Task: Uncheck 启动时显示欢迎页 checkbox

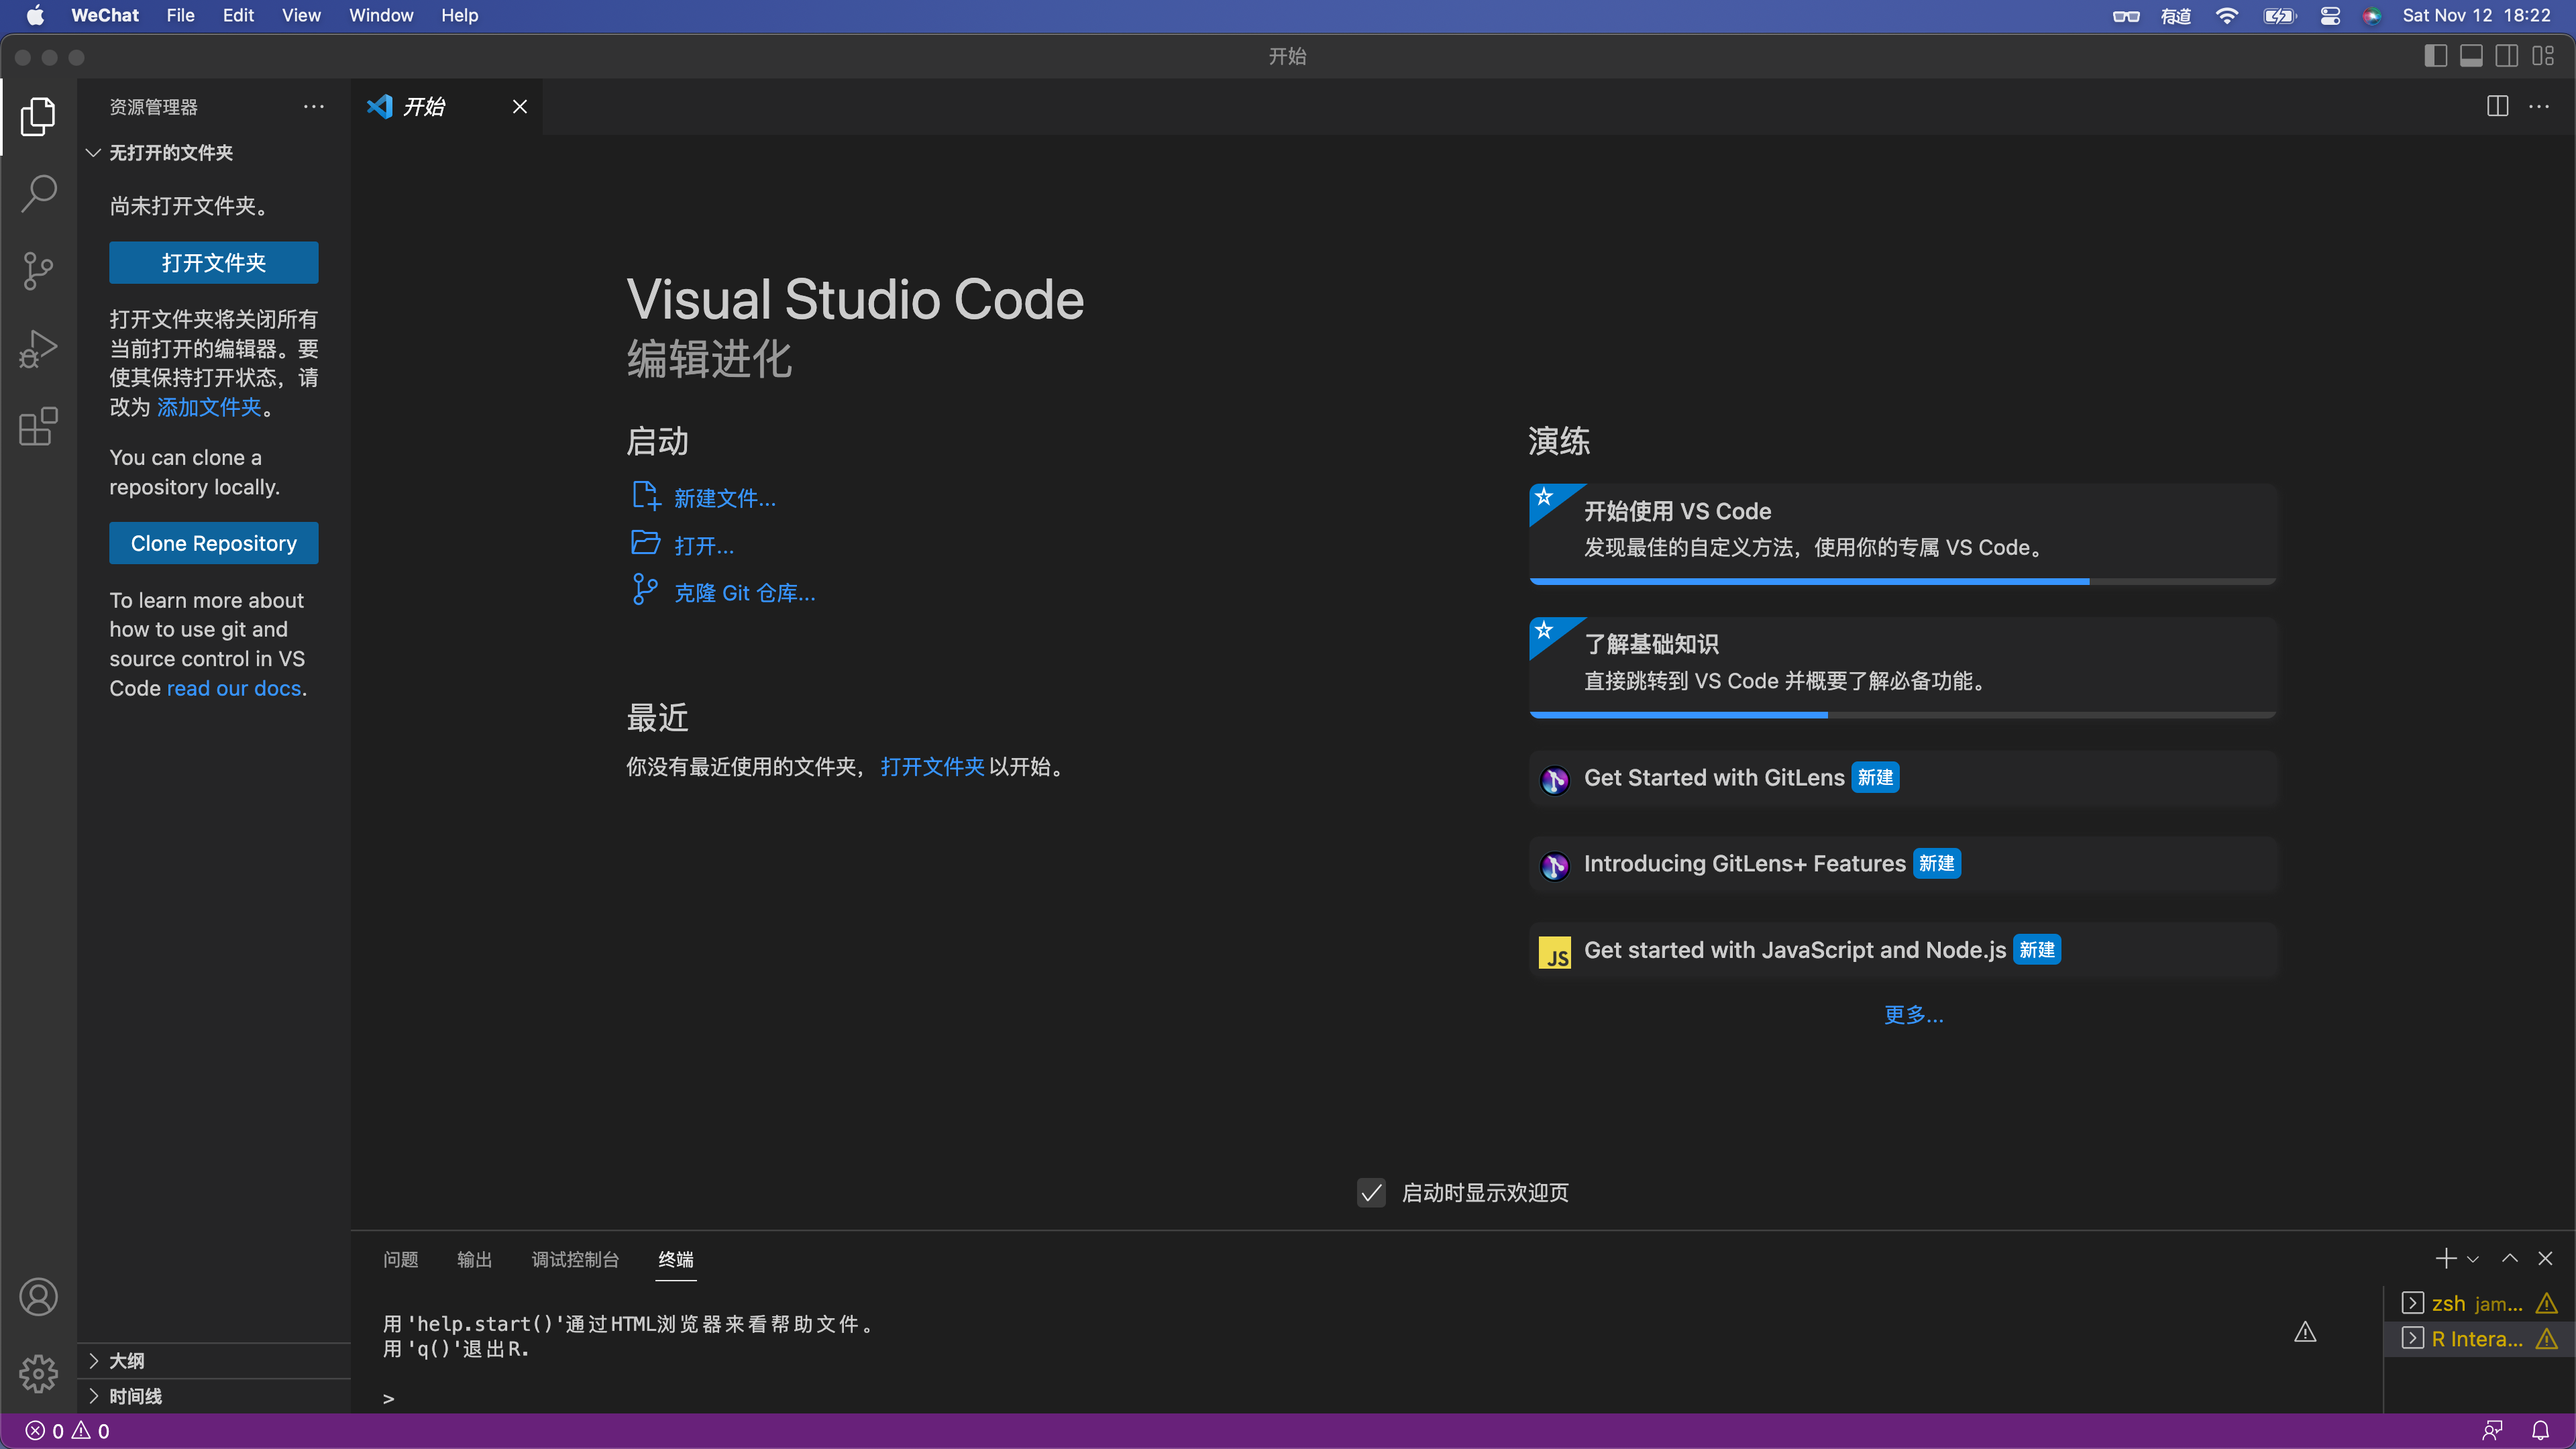Action: tap(1371, 1192)
